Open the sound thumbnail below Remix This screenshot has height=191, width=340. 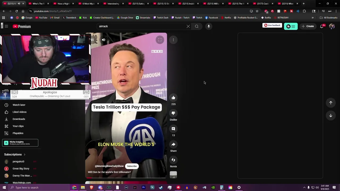point(173,175)
